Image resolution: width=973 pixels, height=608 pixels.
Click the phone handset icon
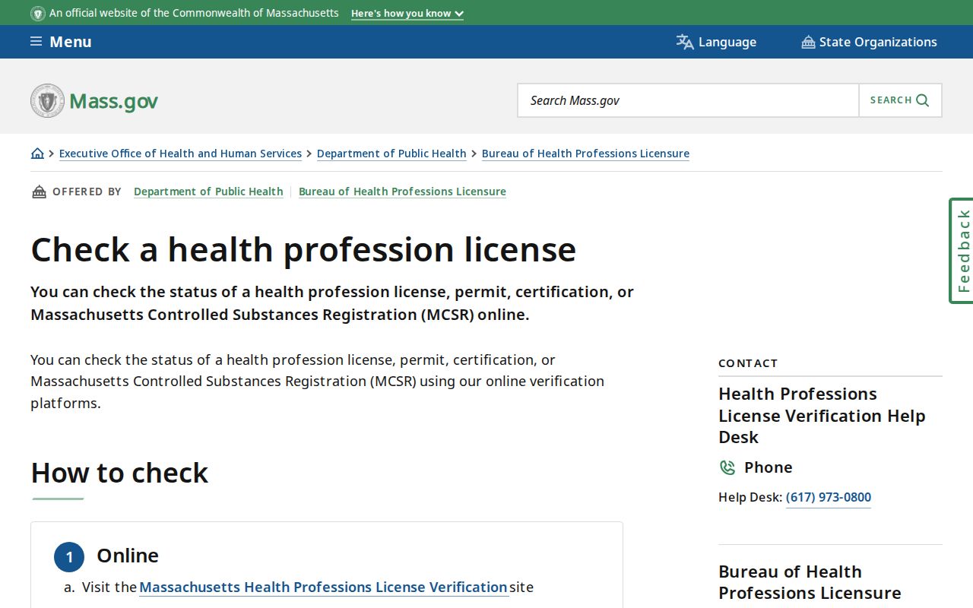pyautogui.click(x=727, y=467)
